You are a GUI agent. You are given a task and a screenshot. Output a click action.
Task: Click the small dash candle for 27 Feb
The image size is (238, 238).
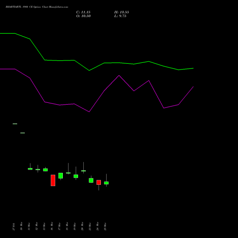point(15,124)
